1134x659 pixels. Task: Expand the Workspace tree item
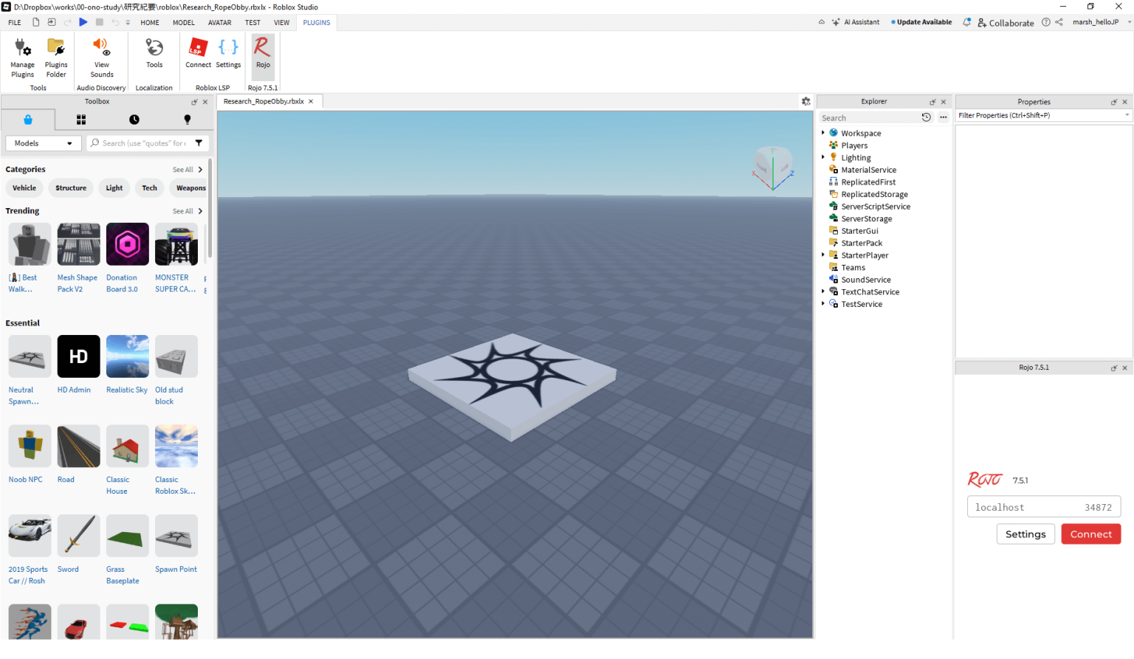[x=824, y=133]
